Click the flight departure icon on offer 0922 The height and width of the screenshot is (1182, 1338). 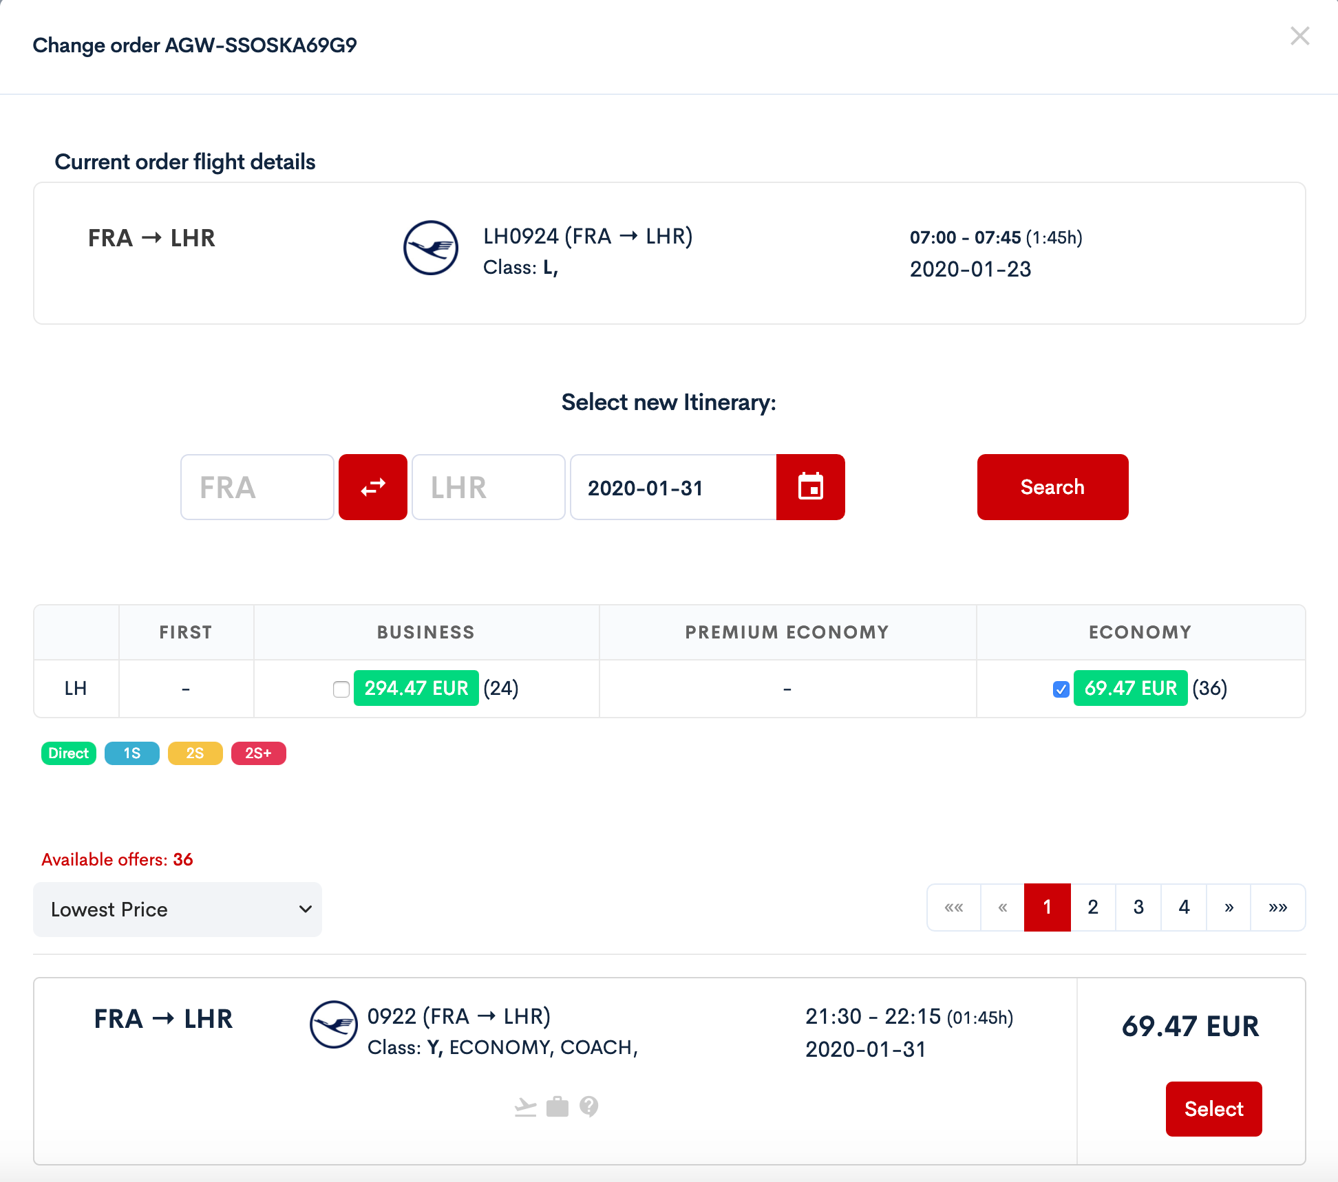(x=526, y=1107)
